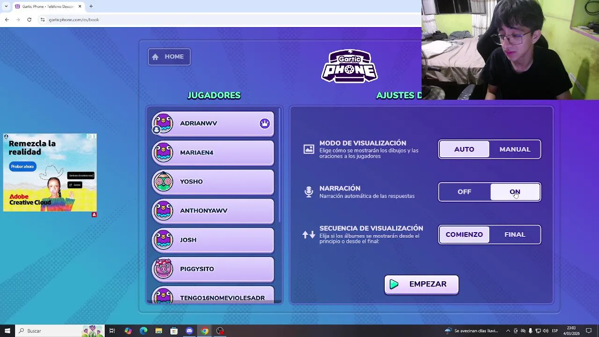Image resolution: width=599 pixels, height=337 pixels.
Task: Switch the ESP input language
Action: 555,331
